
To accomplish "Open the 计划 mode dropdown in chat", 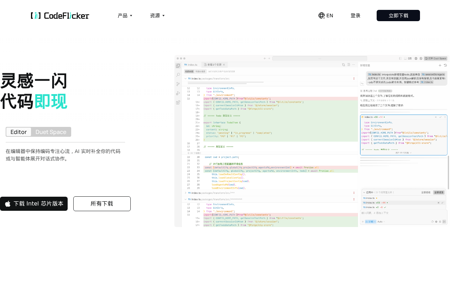I will 370,222.
